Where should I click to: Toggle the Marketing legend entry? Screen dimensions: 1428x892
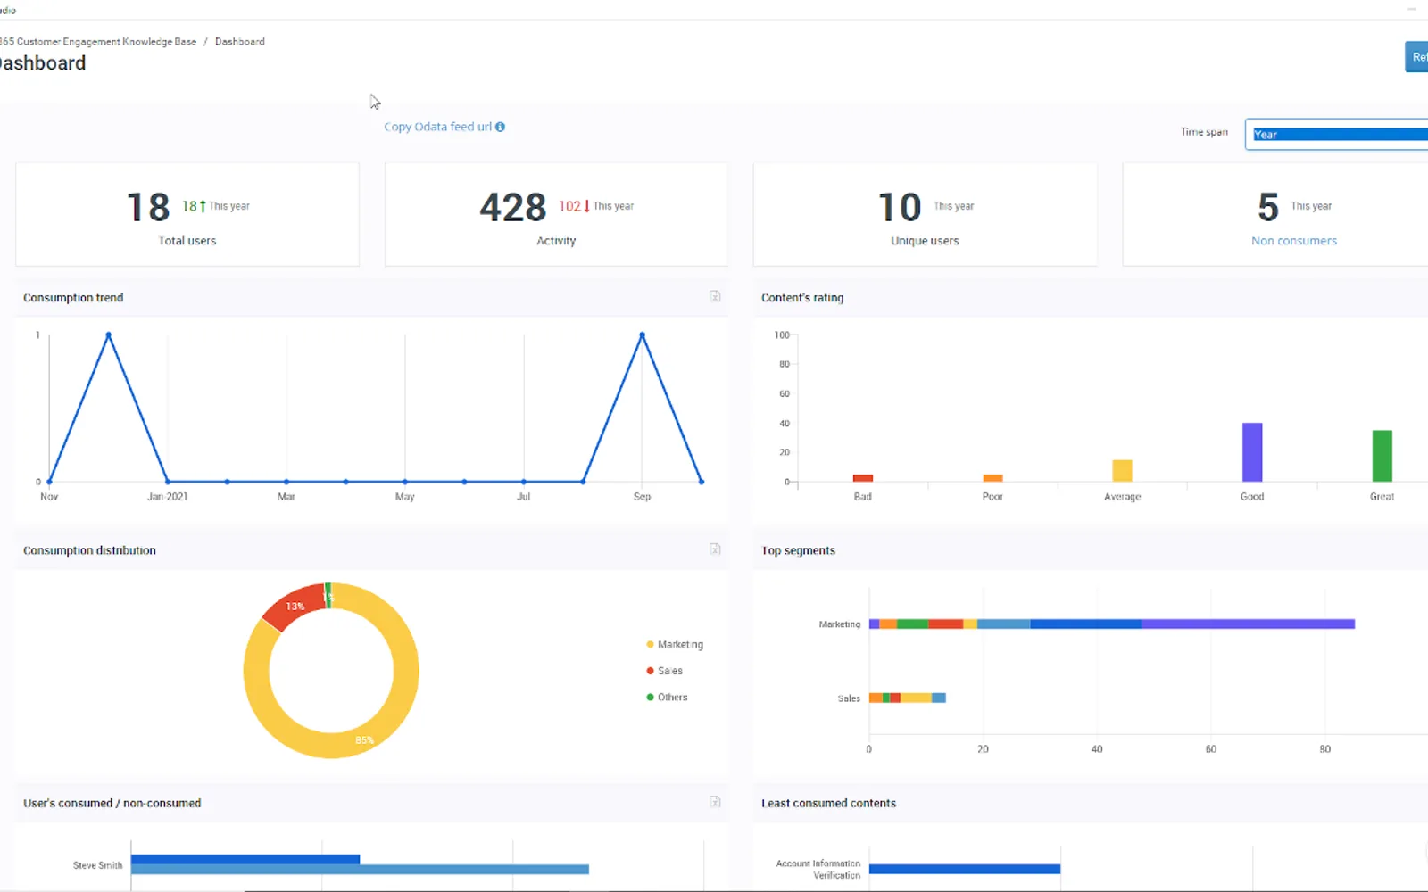(x=675, y=644)
